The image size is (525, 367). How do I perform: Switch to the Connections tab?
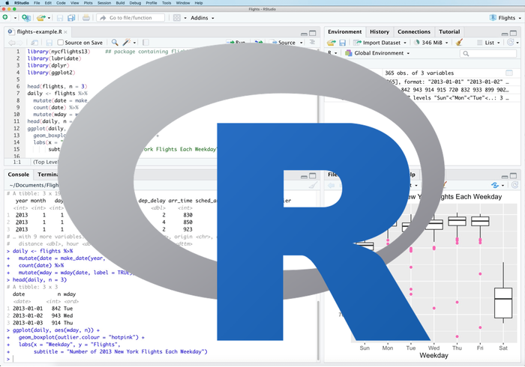[x=413, y=31]
